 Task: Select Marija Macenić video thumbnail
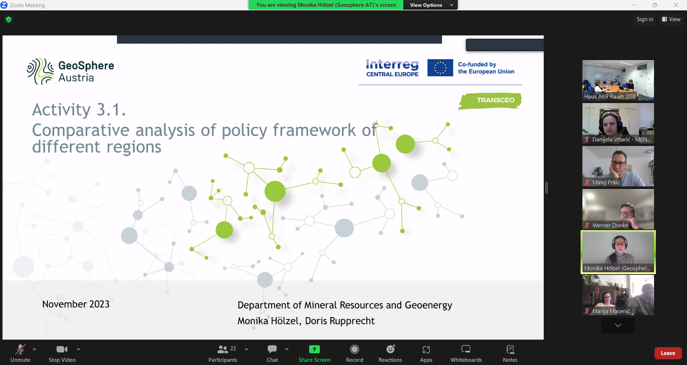pyautogui.click(x=618, y=295)
